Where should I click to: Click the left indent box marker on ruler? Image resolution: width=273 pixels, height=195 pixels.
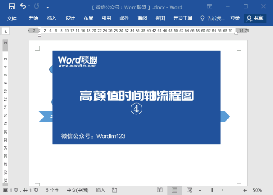(x=40, y=35)
